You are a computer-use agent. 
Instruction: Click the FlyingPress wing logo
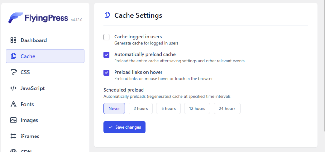16,18
